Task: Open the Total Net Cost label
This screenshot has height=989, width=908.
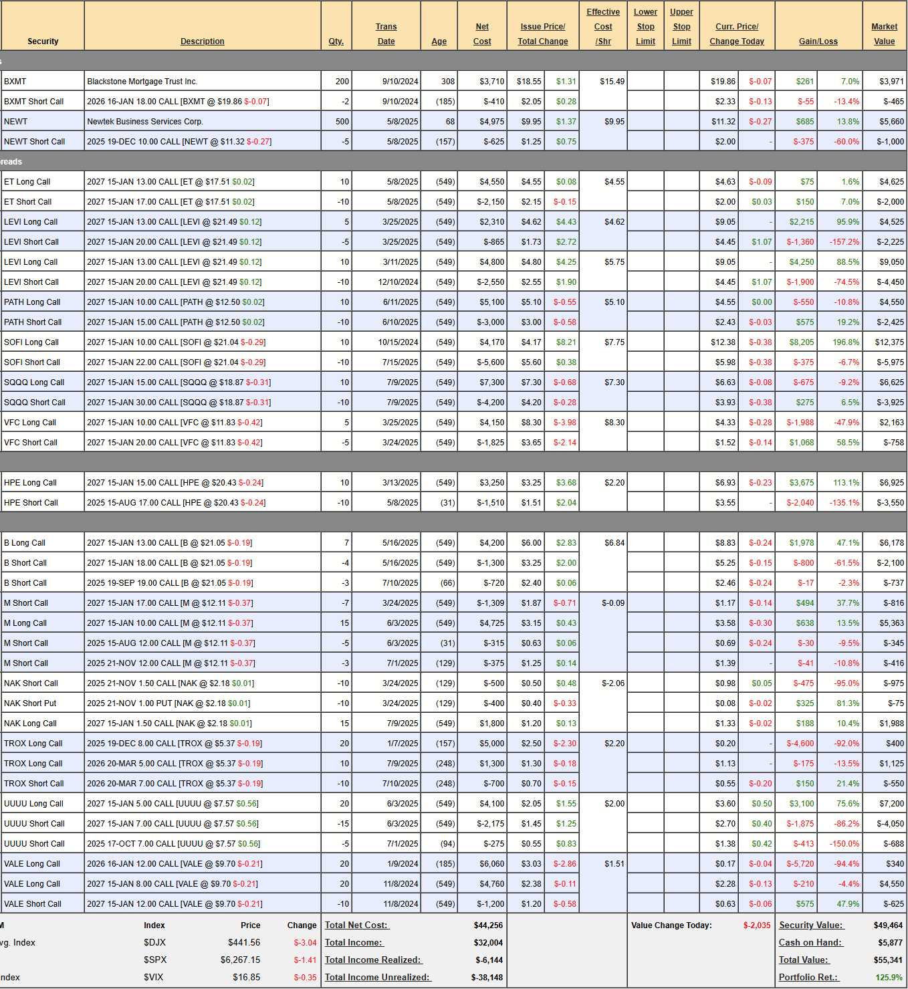Action: coord(356,925)
